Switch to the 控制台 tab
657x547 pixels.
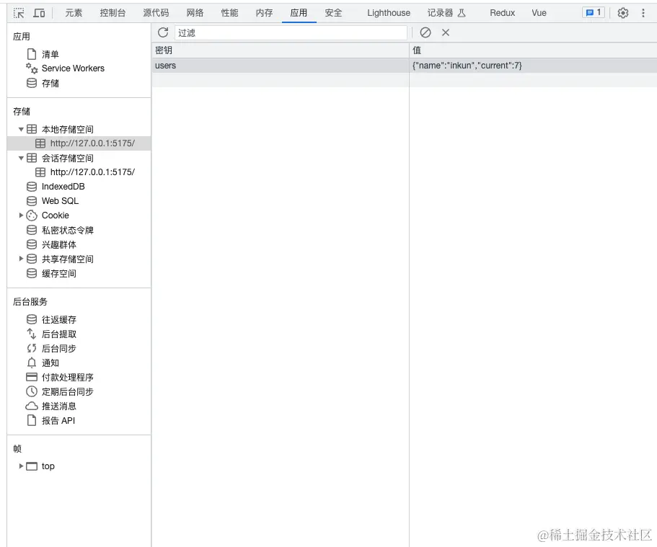click(113, 13)
